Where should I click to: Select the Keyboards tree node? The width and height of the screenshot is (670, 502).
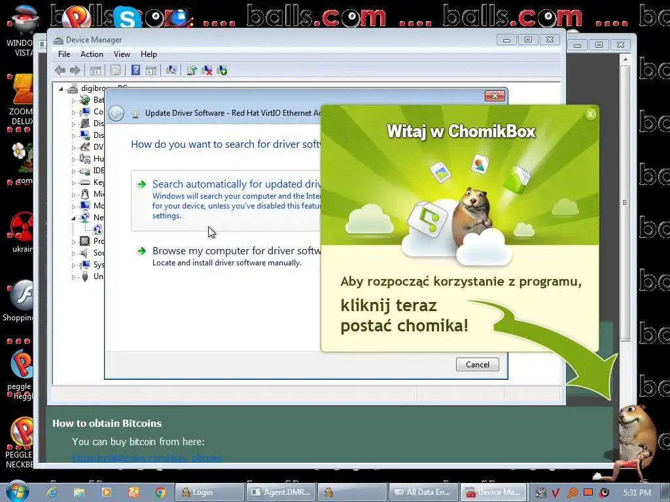[92, 182]
